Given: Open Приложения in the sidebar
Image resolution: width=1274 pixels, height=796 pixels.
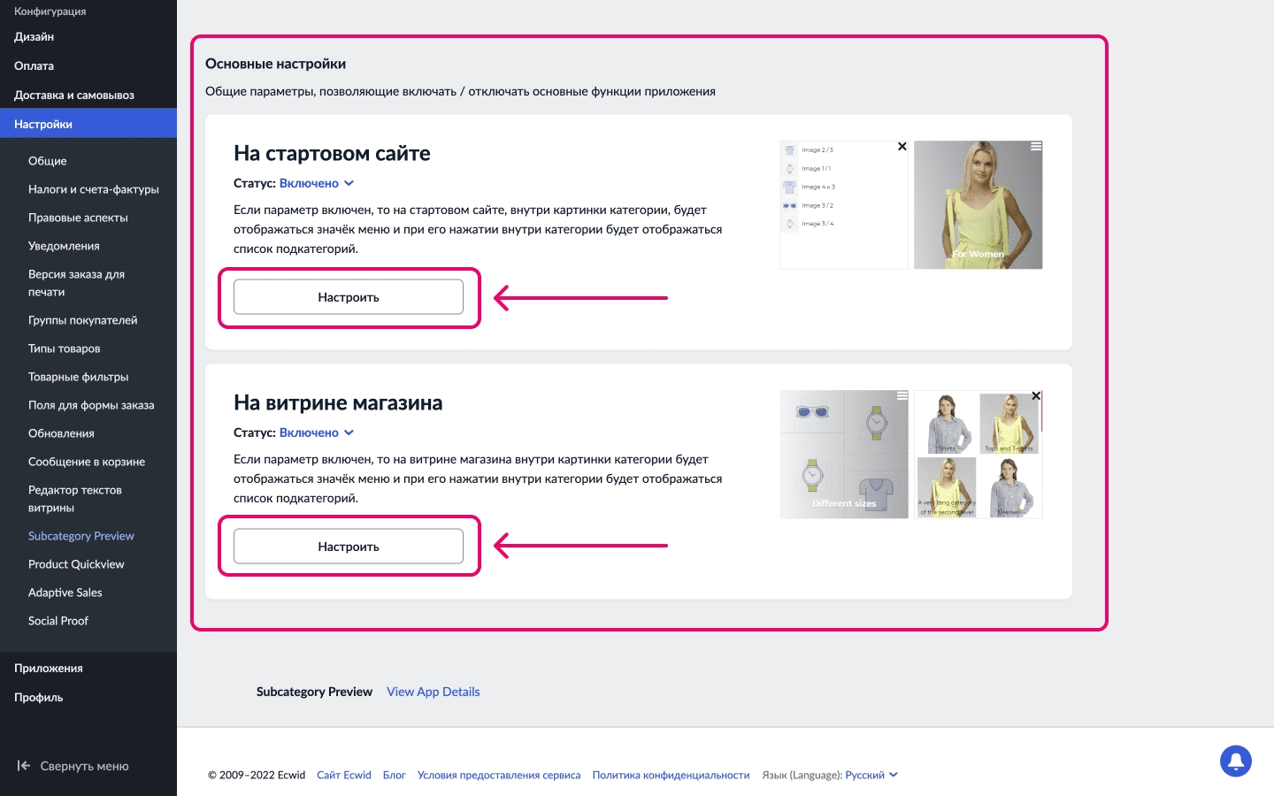Looking at the screenshot, I should click(x=49, y=669).
